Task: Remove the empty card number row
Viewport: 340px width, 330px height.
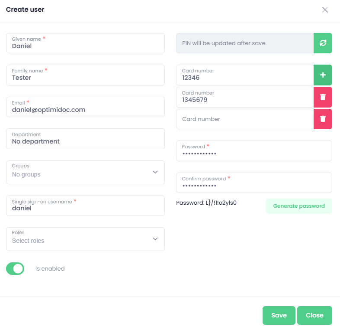Action: click(323, 119)
